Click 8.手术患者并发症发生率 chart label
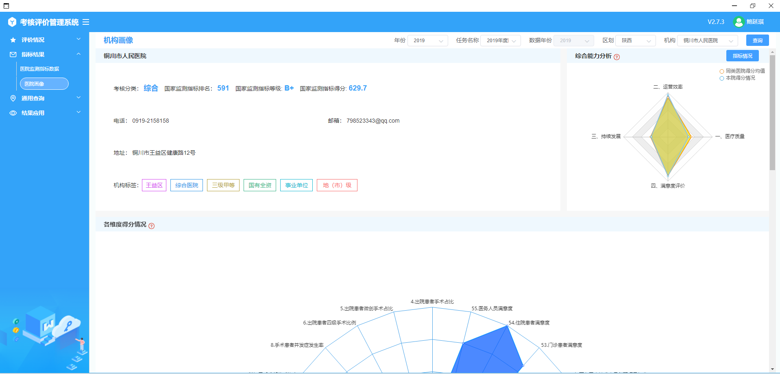 tap(297, 345)
